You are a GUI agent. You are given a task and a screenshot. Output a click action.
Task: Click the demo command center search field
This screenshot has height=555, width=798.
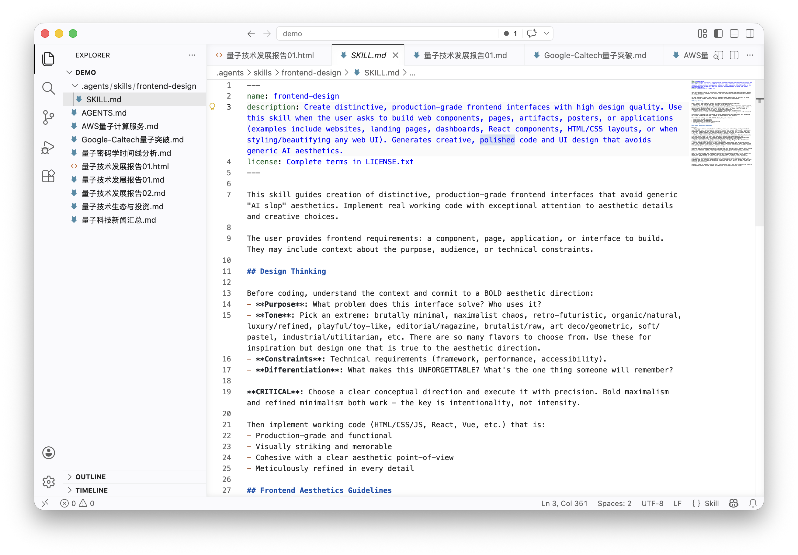[387, 33]
